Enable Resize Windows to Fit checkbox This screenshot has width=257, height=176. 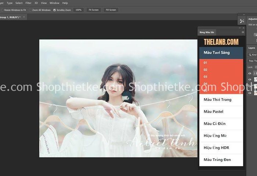2,10
